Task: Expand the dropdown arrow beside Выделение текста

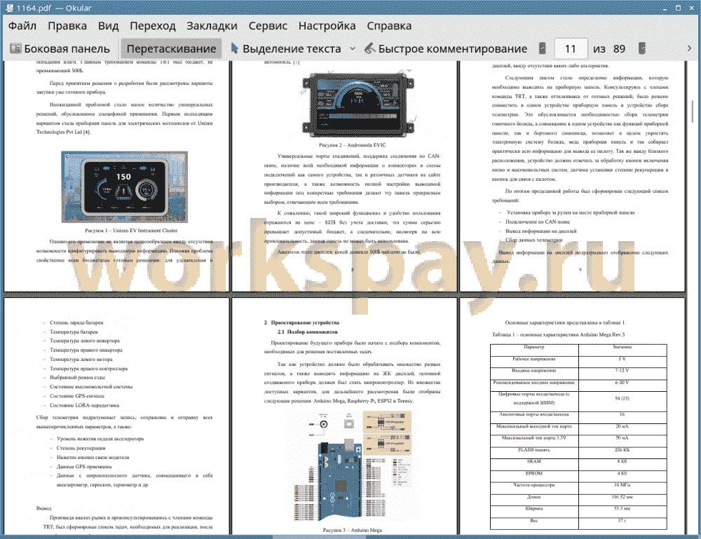Action: click(353, 48)
